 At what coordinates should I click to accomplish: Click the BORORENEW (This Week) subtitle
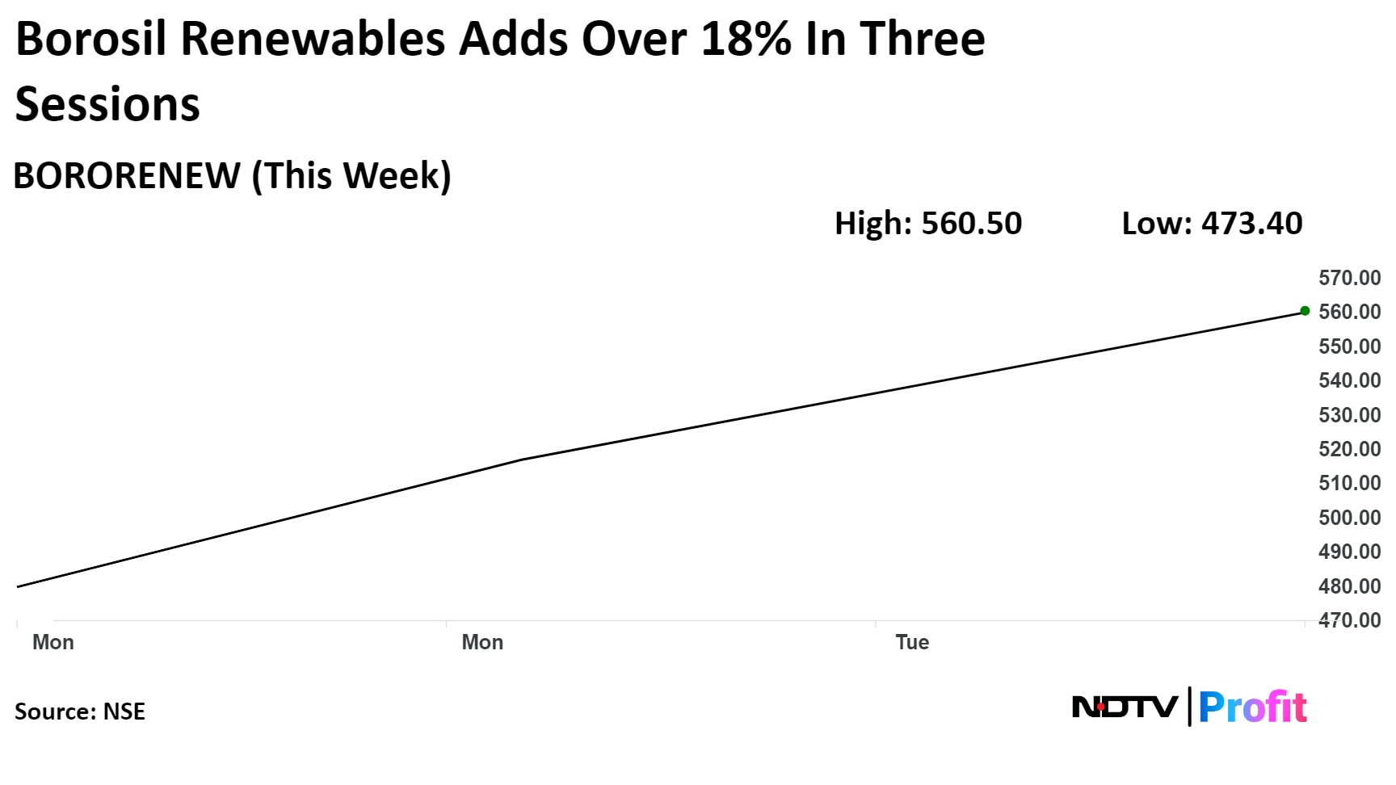tap(232, 175)
